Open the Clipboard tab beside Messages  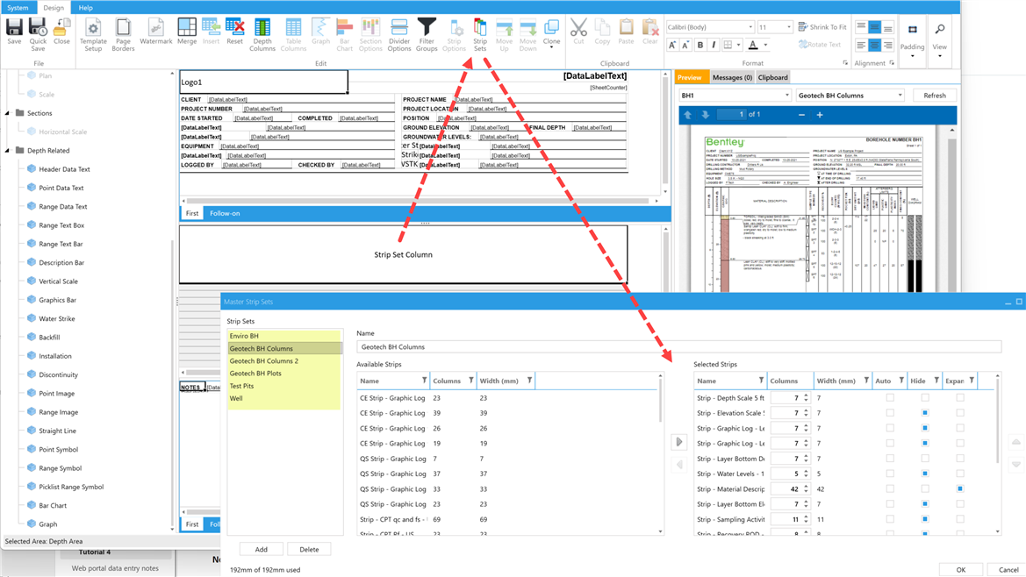point(772,77)
